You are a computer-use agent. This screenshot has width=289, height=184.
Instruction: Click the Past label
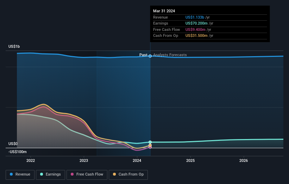[143, 55]
